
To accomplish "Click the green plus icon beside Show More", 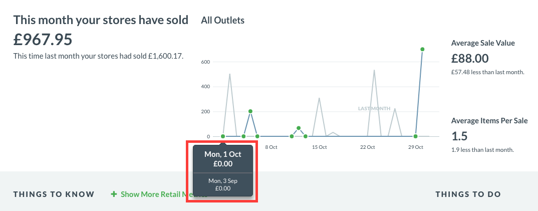I will tap(114, 194).
